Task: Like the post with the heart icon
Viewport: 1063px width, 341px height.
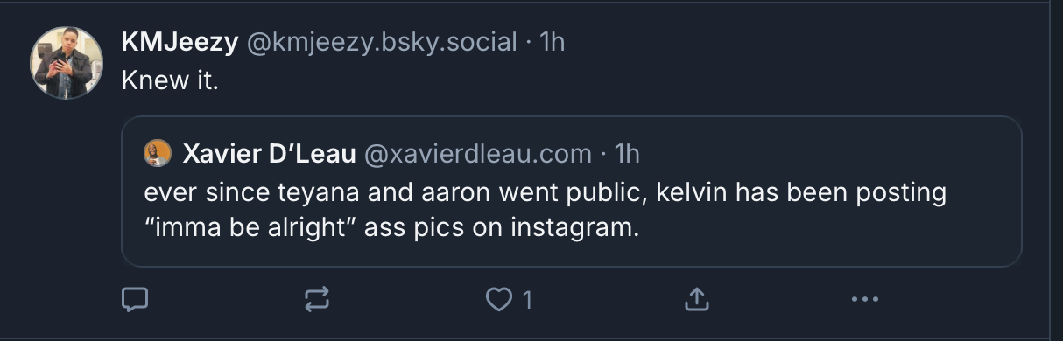Action: pos(499,301)
